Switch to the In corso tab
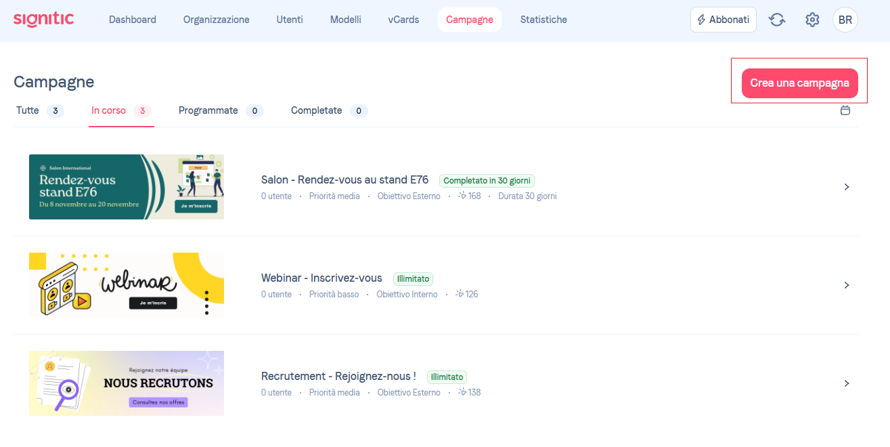 point(122,110)
